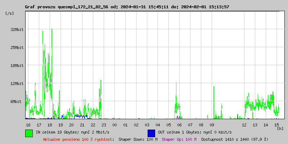This screenshot has height=144, width=288.
Task: Click the [h] hours unit label
Action: click(x=280, y=128)
